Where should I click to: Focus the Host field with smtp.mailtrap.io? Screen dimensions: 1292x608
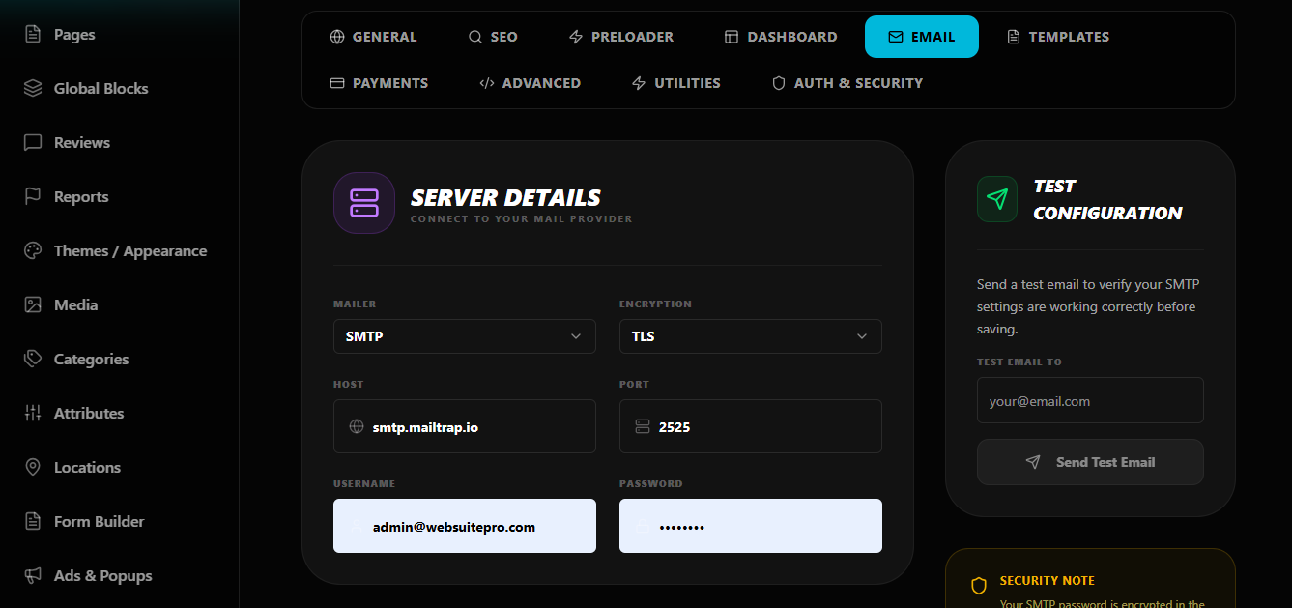(474, 426)
